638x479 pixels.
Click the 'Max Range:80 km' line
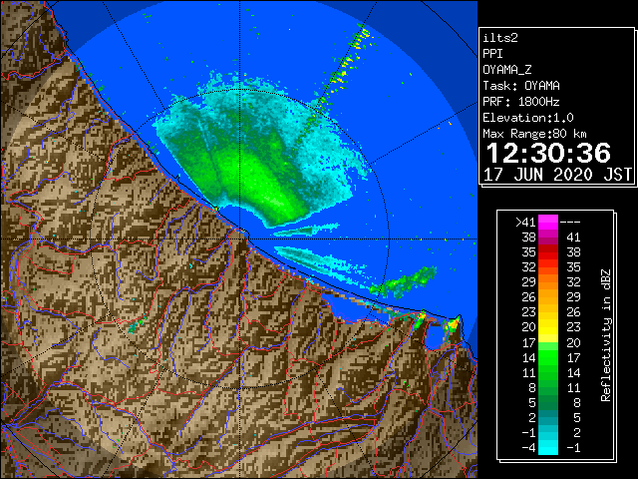click(534, 134)
